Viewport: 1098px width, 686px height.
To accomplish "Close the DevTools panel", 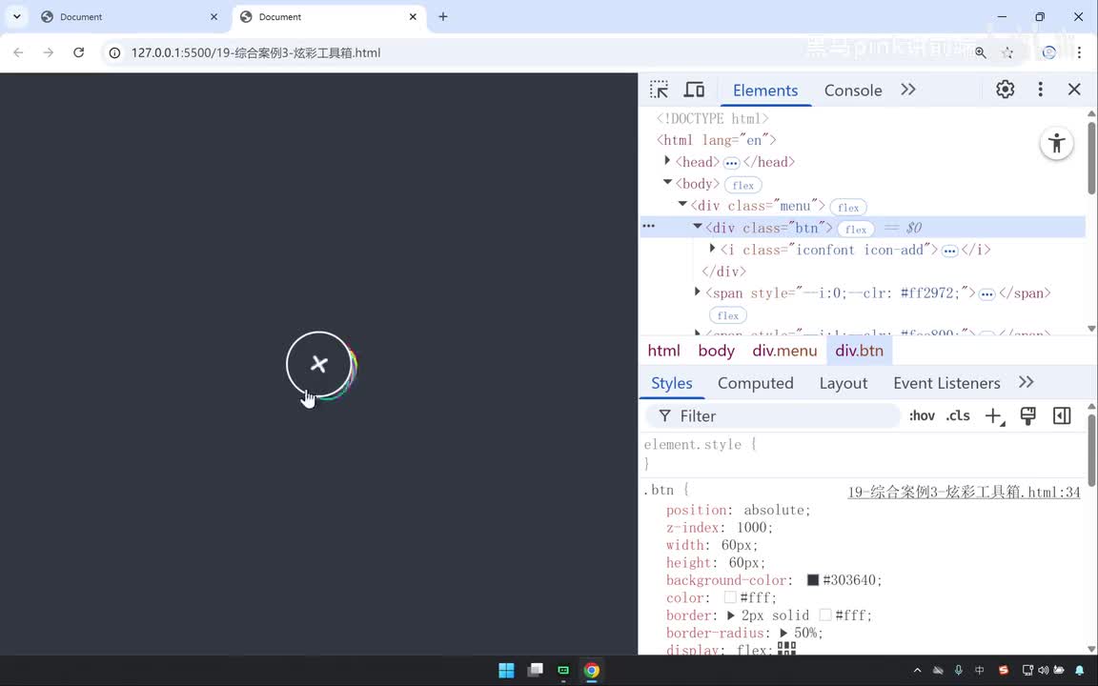I will (1074, 89).
